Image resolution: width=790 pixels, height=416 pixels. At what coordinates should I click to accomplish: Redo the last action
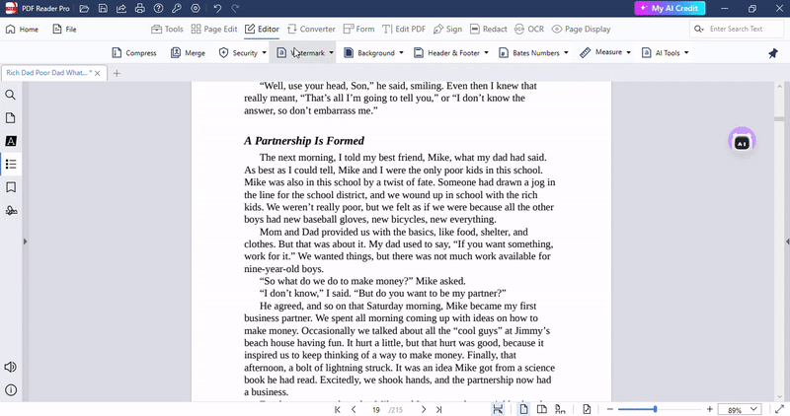pos(235,9)
